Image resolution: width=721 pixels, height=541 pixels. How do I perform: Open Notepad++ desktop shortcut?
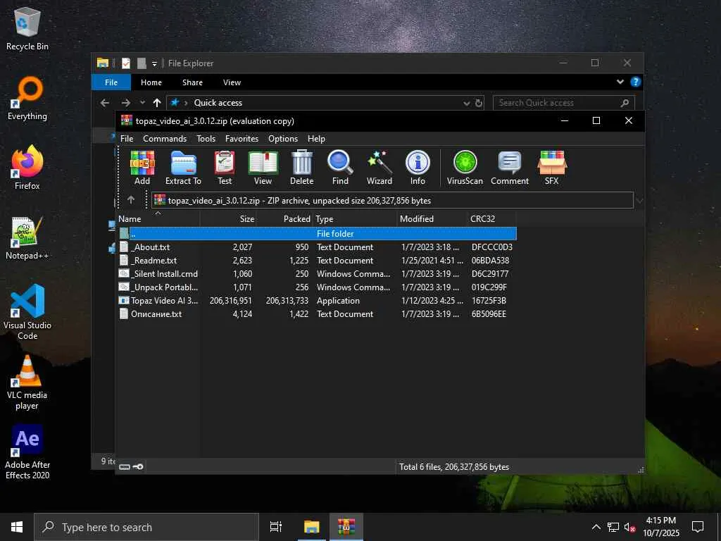[27, 238]
